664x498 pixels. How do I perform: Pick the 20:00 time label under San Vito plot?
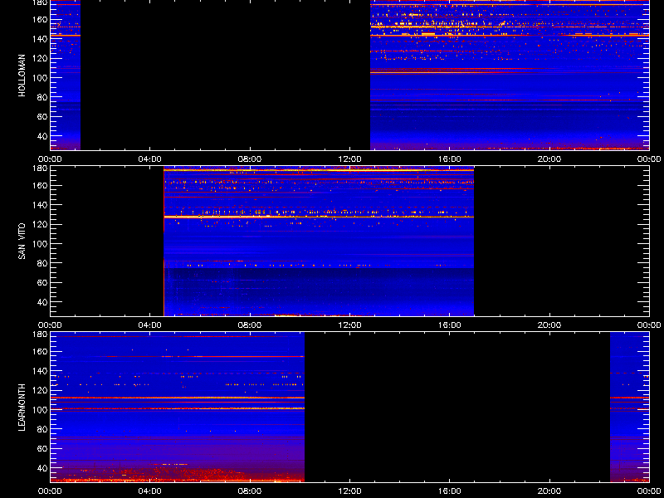(x=549, y=325)
